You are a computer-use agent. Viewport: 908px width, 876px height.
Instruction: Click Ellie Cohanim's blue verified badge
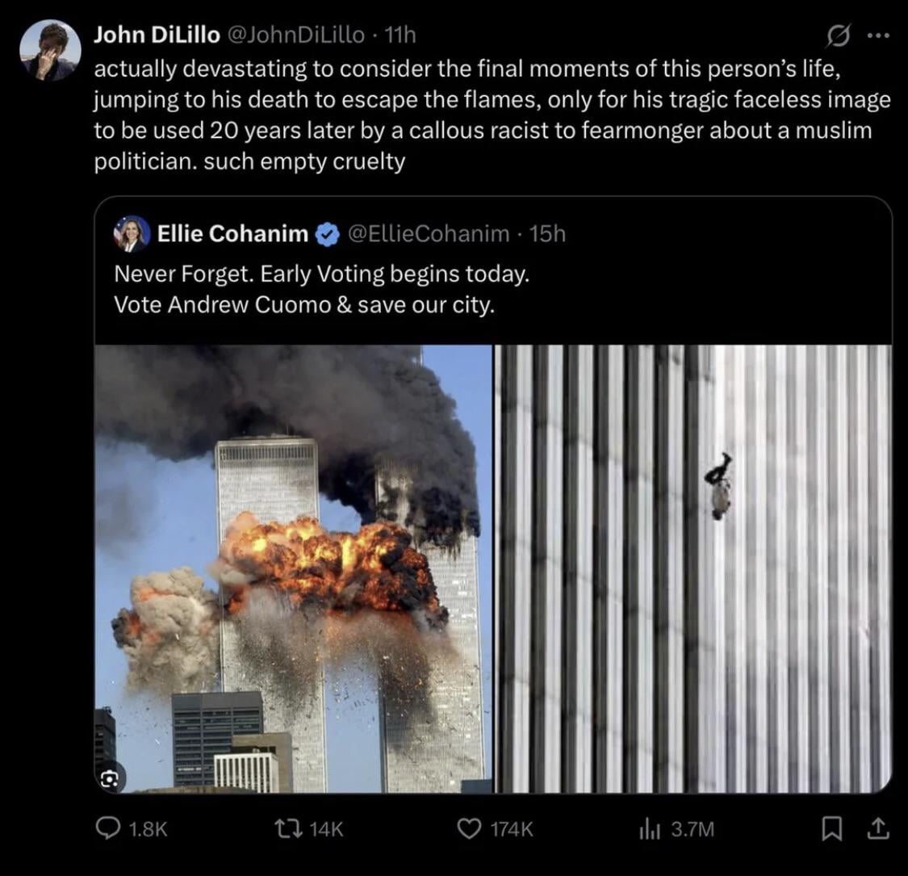pyautogui.click(x=326, y=235)
